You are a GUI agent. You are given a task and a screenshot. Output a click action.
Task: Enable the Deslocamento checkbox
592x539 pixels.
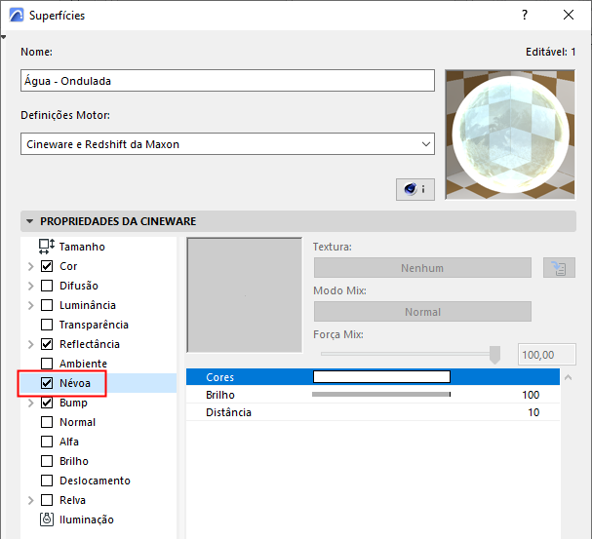47,481
